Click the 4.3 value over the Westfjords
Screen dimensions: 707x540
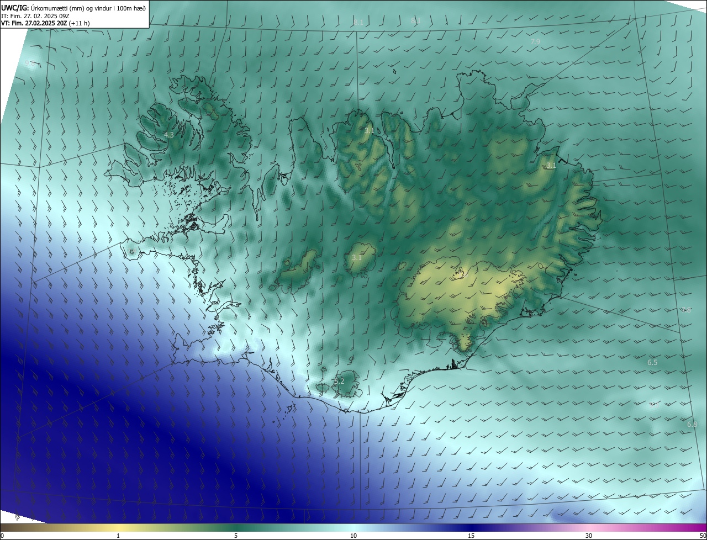(x=169, y=135)
